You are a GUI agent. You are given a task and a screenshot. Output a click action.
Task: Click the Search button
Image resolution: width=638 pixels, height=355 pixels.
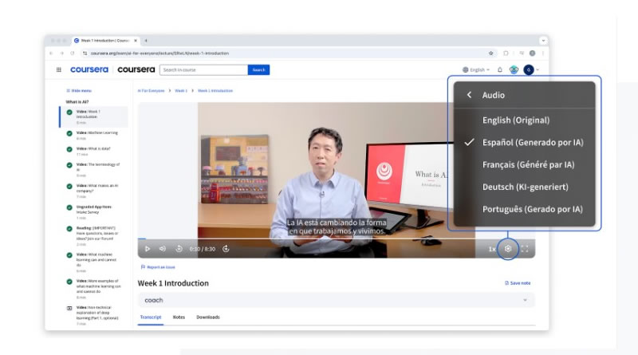click(x=258, y=69)
